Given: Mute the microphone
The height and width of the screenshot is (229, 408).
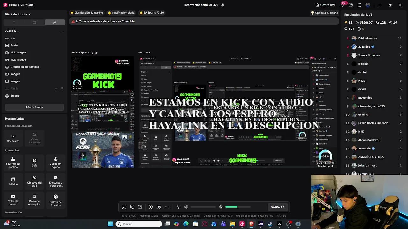Looking at the screenshot, I should [x=221, y=207].
